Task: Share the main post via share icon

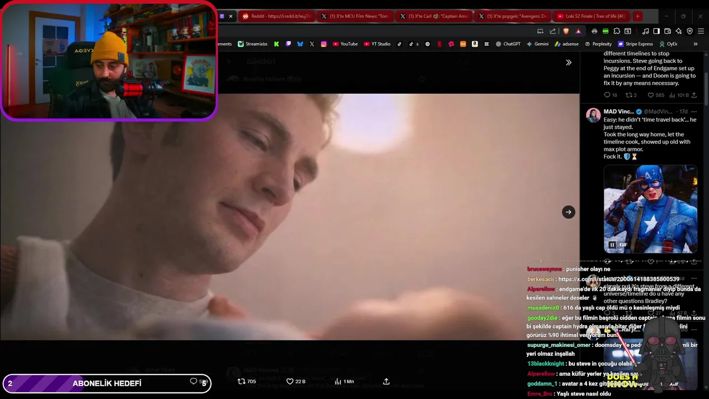Action: tap(386, 381)
